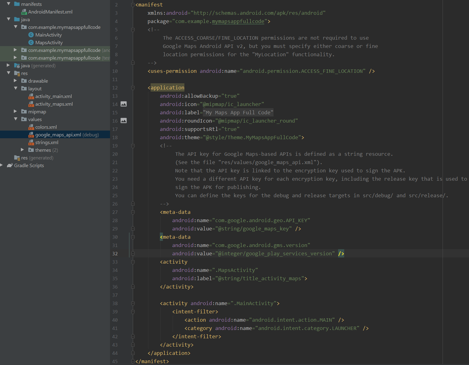Viewport: 469px width, 365px height.
Task: Fold the intent-filter block at line 39
Action: pos(133,312)
